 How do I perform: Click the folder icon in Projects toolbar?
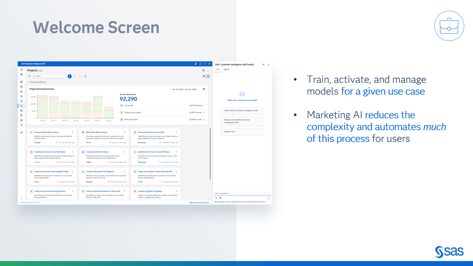[x=75, y=76]
